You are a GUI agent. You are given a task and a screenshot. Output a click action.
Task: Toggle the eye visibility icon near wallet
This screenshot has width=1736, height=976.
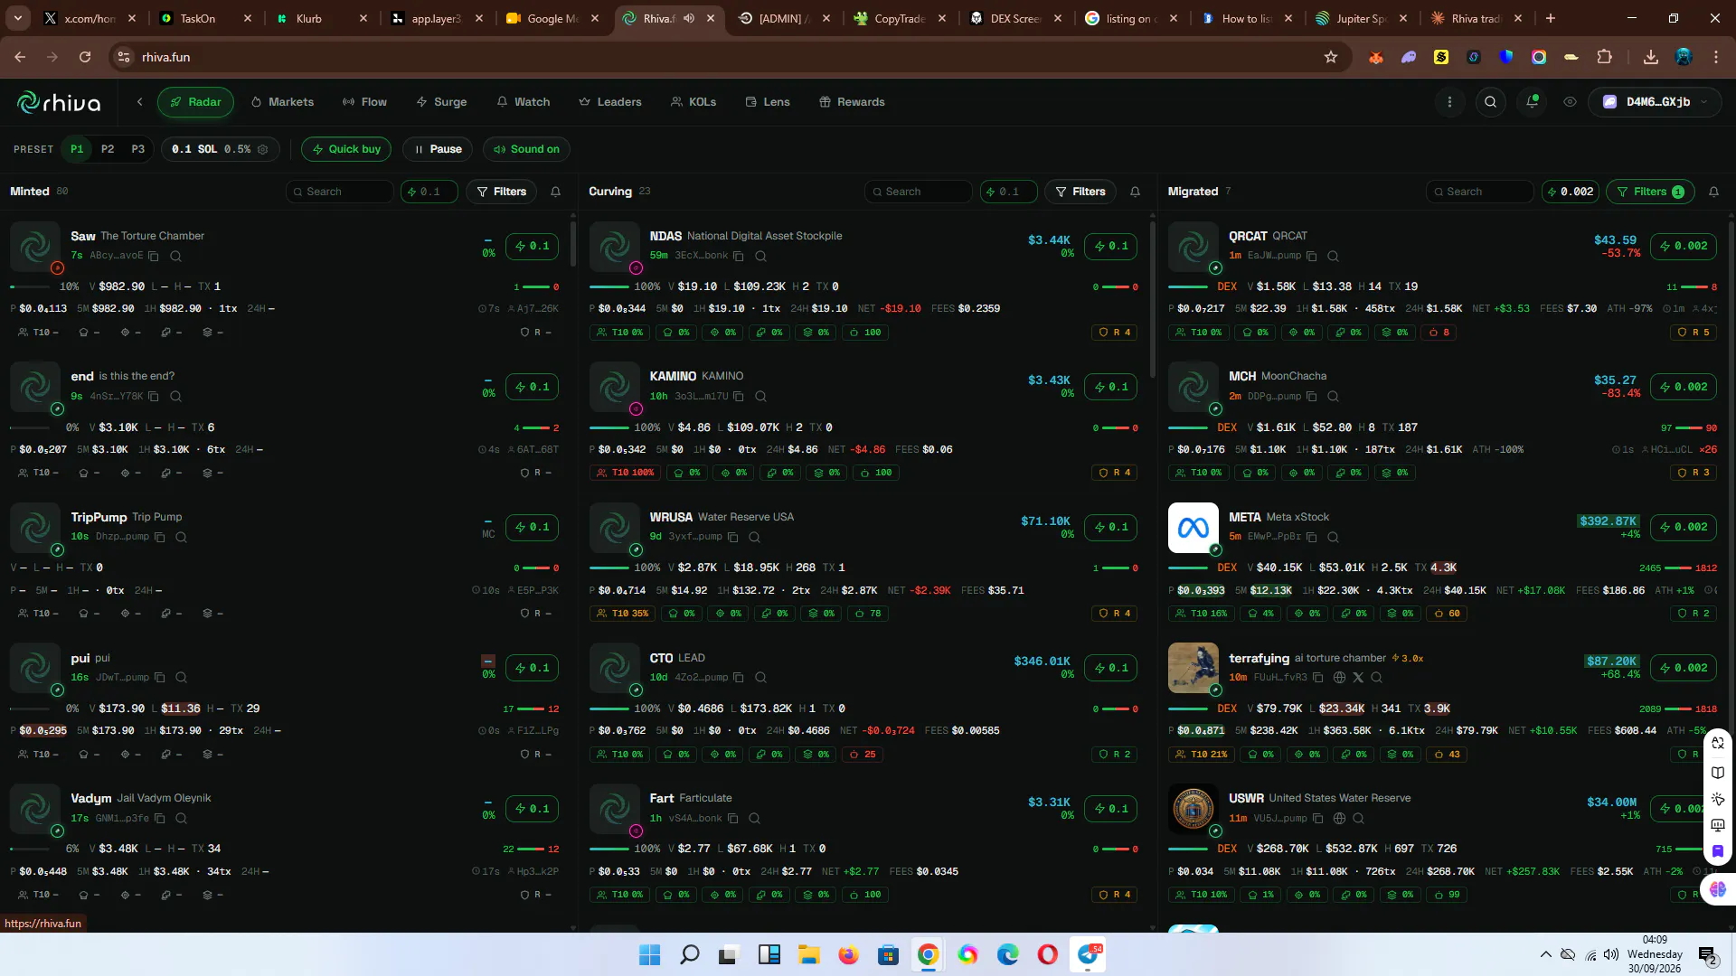pyautogui.click(x=1570, y=102)
